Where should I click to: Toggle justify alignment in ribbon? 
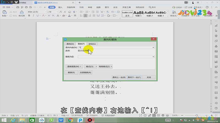pos(94,16)
